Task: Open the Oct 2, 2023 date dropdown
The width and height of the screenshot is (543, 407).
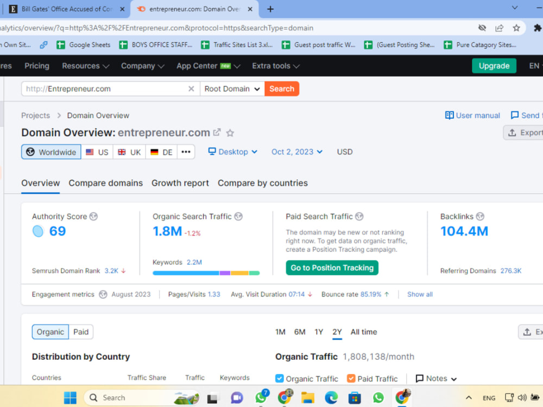Action: 297,152
